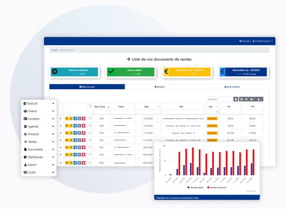Open the Devis archivés tab
Viewport: 286px width, 209px height.
pyautogui.click(x=232, y=86)
